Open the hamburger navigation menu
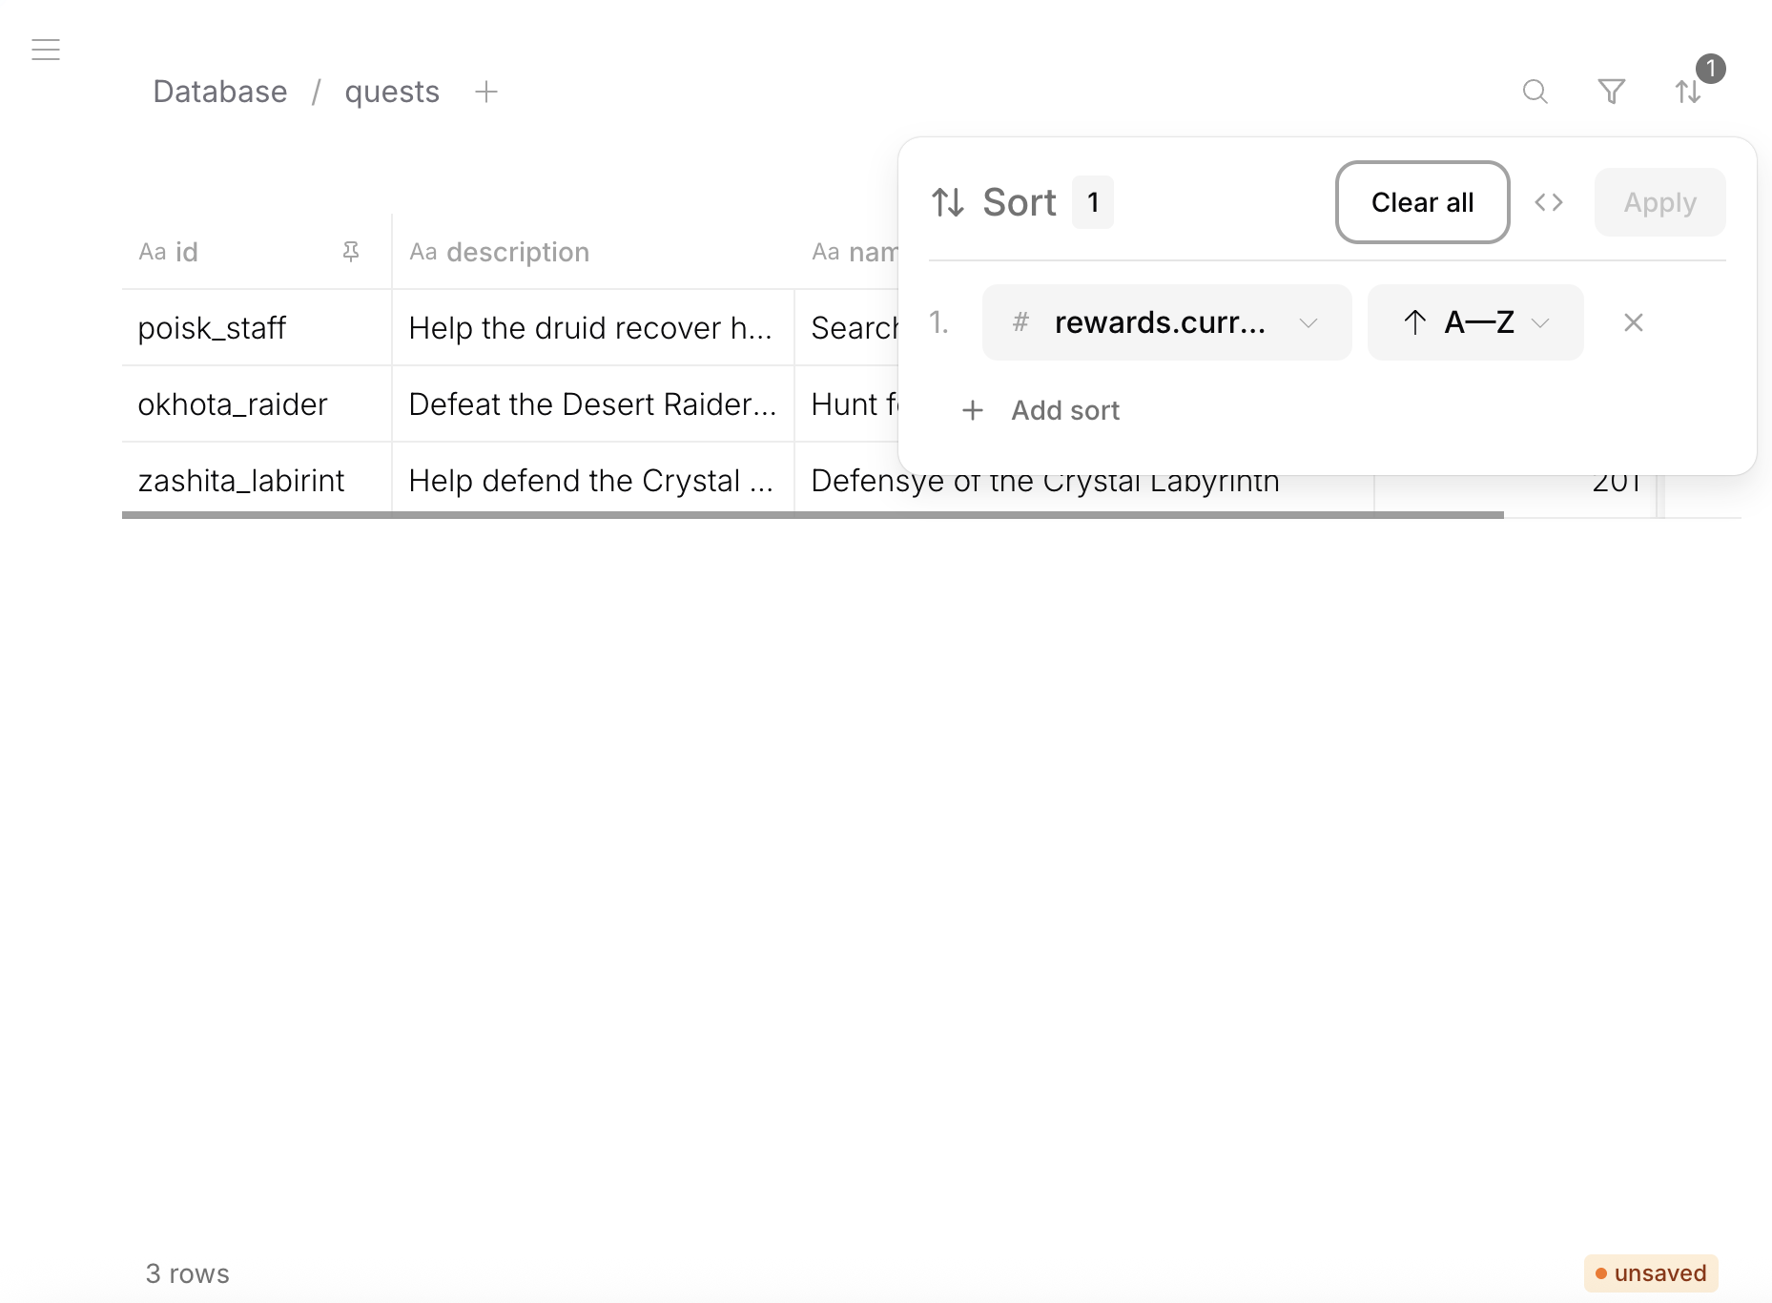Image resolution: width=1772 pixels, height=1303 pixels. (45, 49)
